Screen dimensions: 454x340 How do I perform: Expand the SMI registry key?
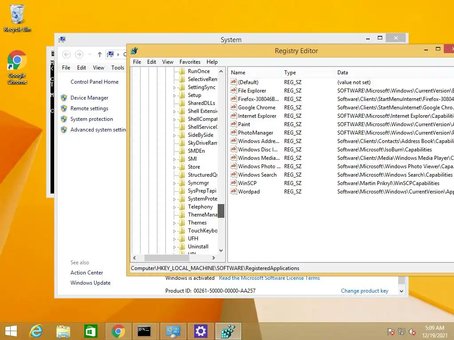pyautogui.click(x=174, y=159)
